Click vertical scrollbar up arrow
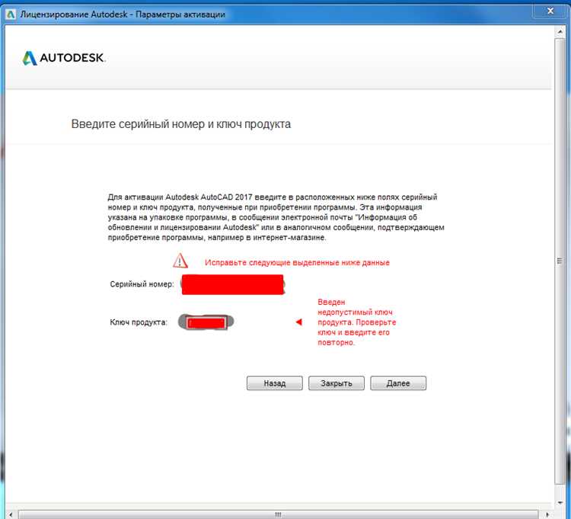Screen dimensions: 571x519 click(560, 32)
